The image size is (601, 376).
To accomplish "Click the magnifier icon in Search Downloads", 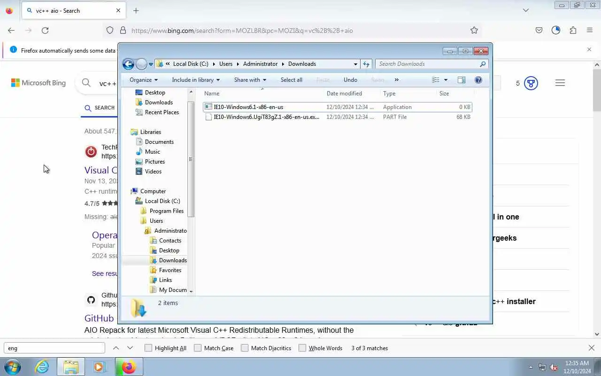I will [483, 64].
